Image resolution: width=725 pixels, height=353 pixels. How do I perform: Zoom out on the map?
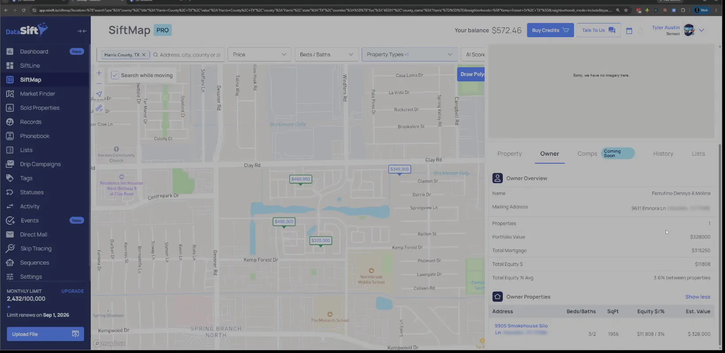(99, 84)
